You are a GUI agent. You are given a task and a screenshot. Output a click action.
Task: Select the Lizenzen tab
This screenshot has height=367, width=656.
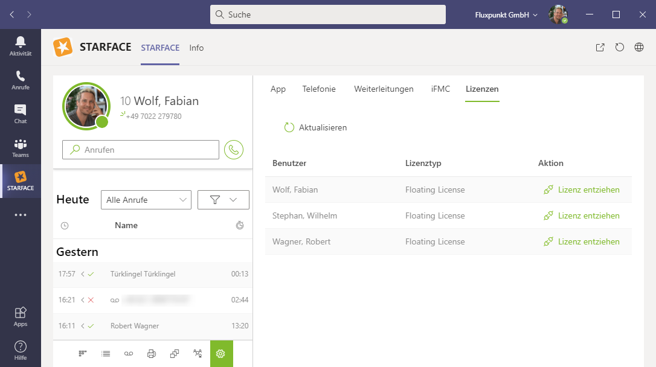482,89
